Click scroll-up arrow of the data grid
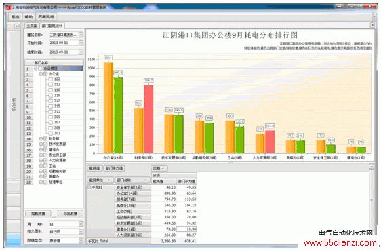 click(x=372, y=167)
